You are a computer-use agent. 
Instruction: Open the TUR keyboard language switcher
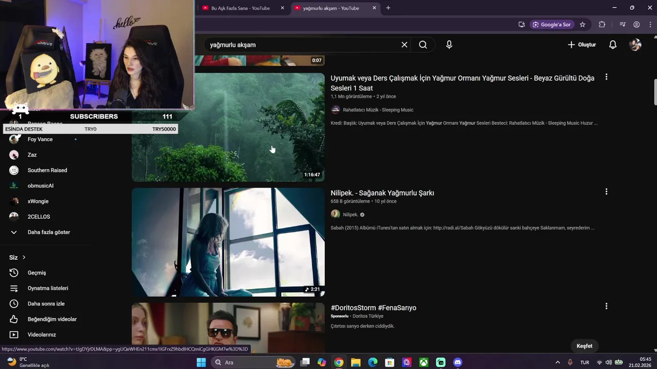click(585, 362)
